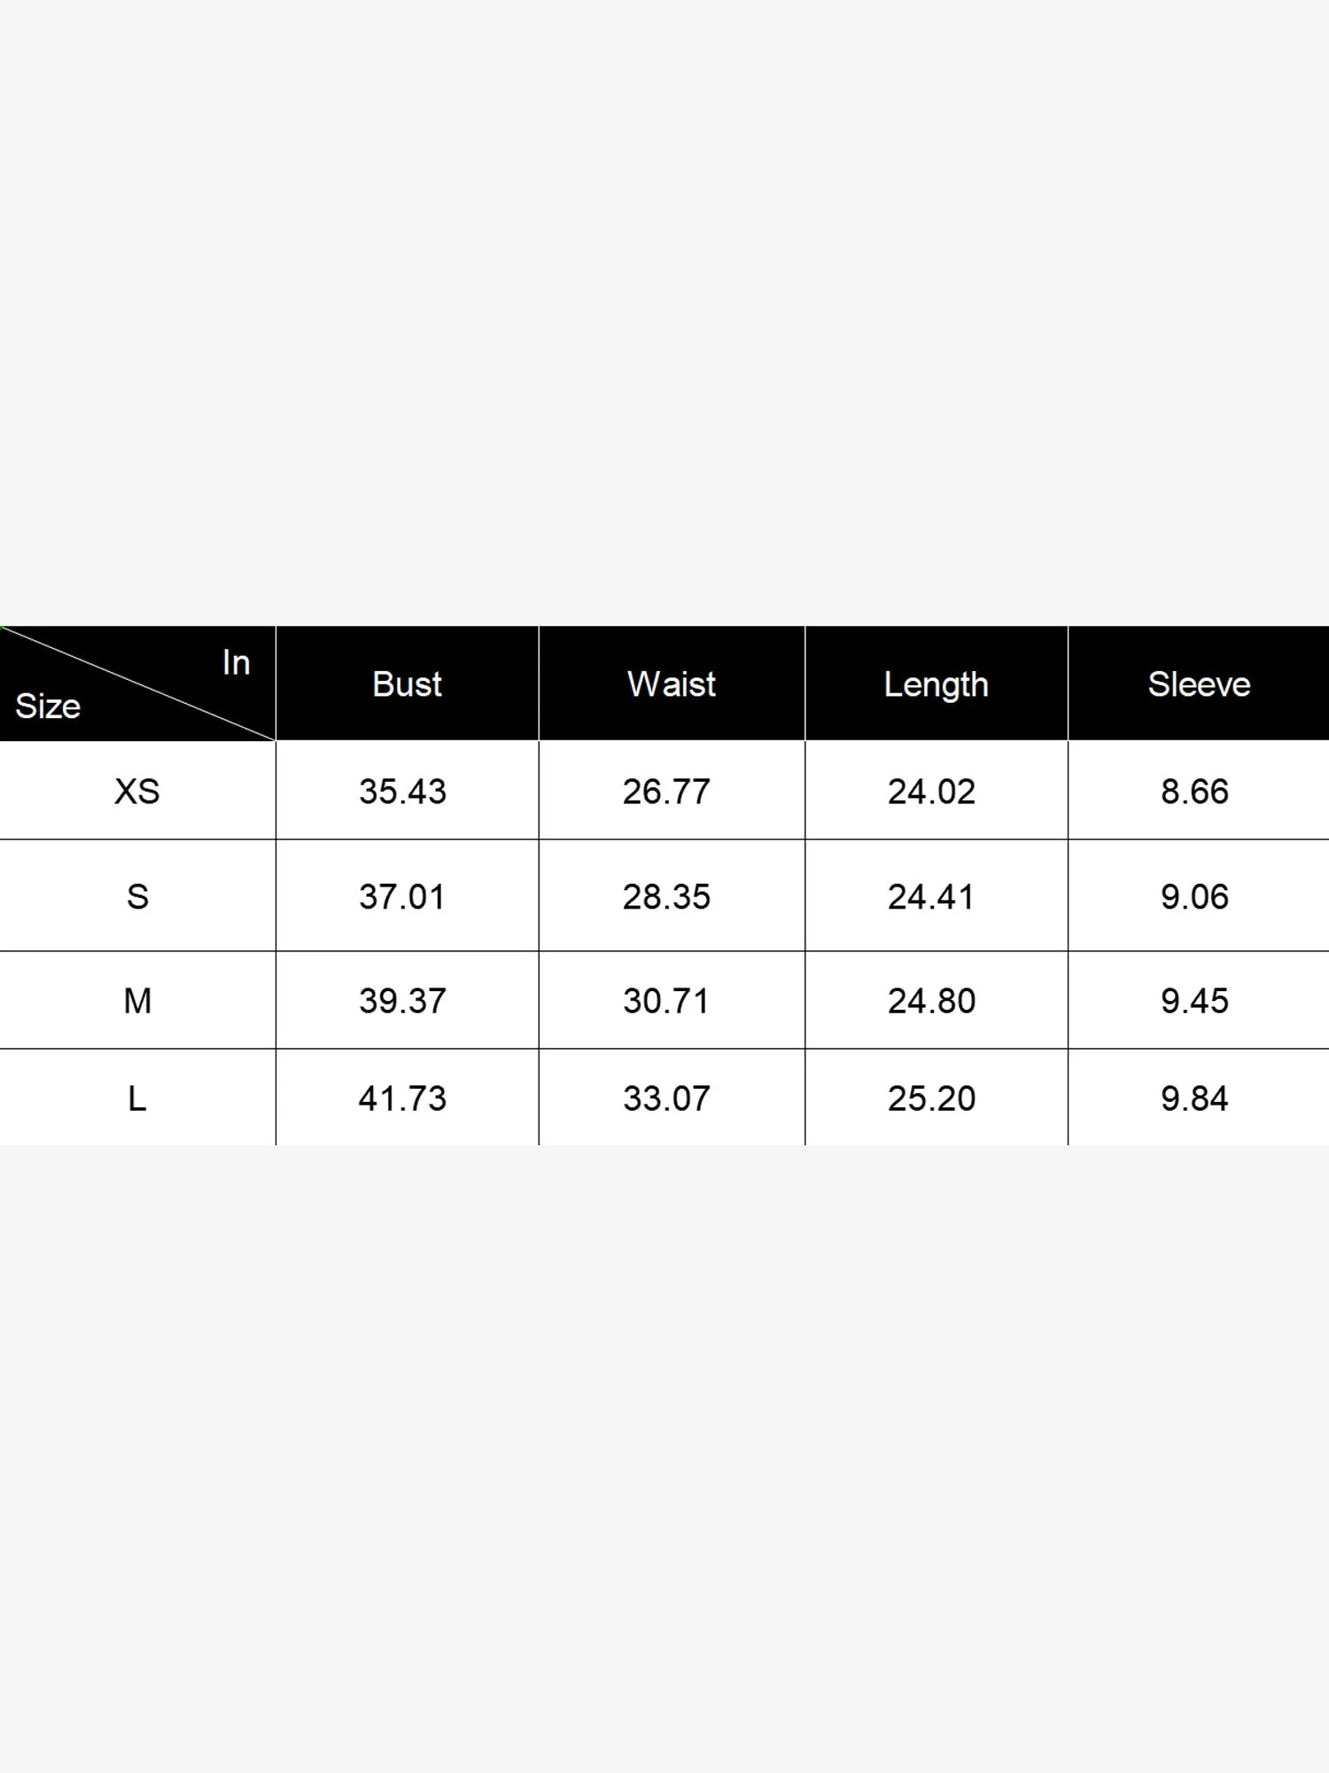Select the XS size row label
Screen dimensions: 1329x1773
tap(137, 791)
